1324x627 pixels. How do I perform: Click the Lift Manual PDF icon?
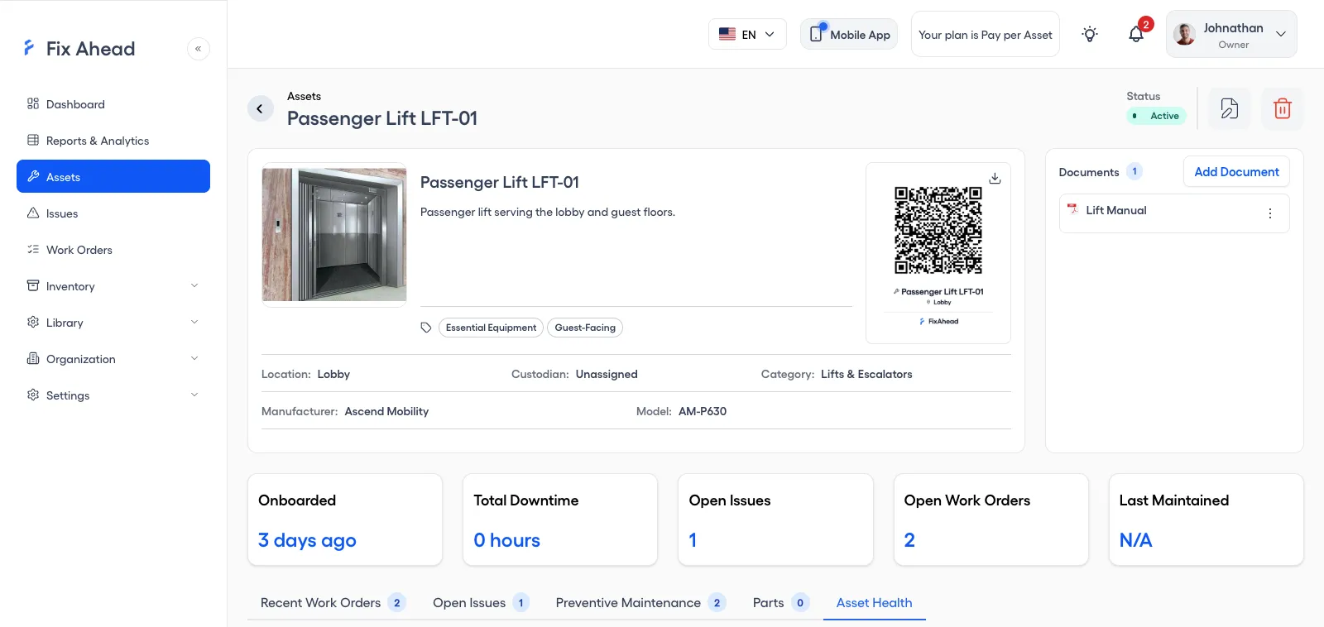[x=1072, y=210]
